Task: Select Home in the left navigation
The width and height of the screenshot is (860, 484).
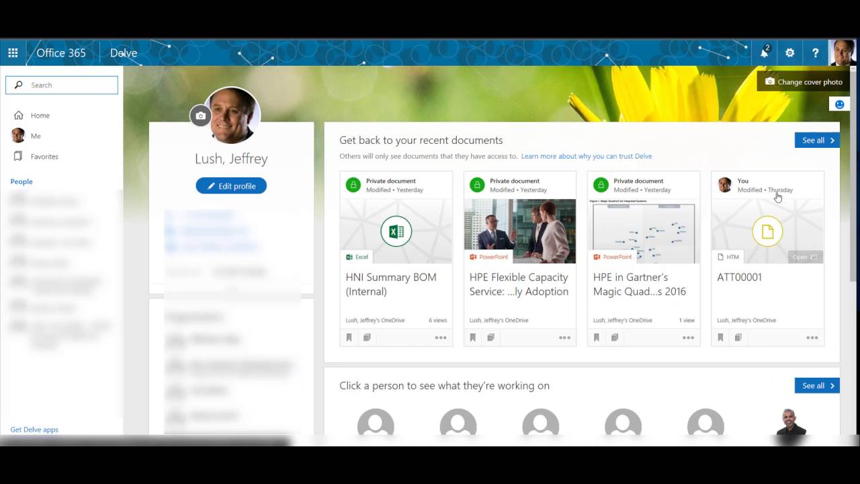Action: point(40,115)
